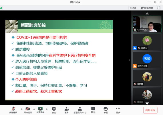The image size is (163, 115).
Task: Unmute microphone with 解除静音 button
Action: [x=13, y=110]
